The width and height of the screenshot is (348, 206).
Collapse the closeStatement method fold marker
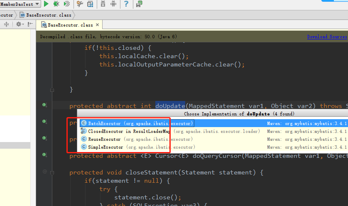[52, 173]
